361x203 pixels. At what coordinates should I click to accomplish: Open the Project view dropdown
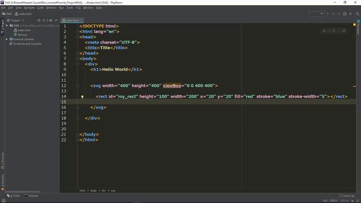click(16, 20)
